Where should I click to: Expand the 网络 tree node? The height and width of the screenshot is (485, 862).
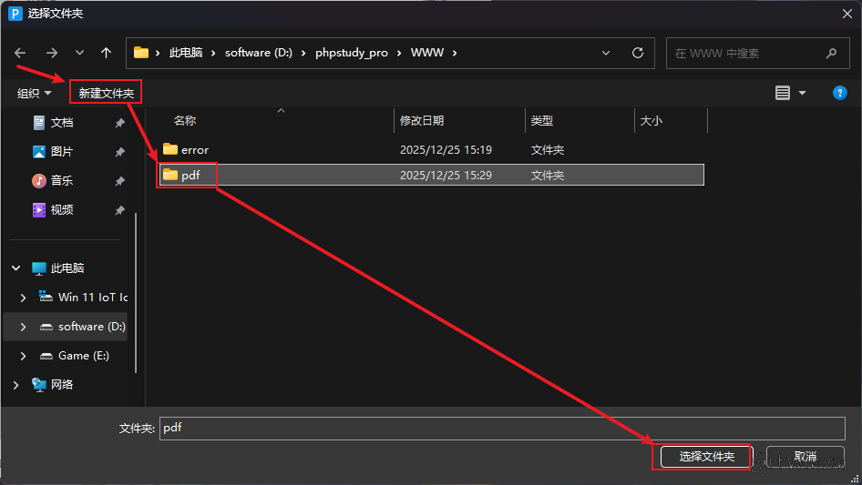click(x=15, y=385)
